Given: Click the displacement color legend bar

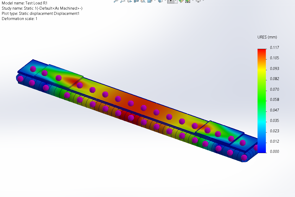Looking at the screenshot, I should (x=262, y=101).
